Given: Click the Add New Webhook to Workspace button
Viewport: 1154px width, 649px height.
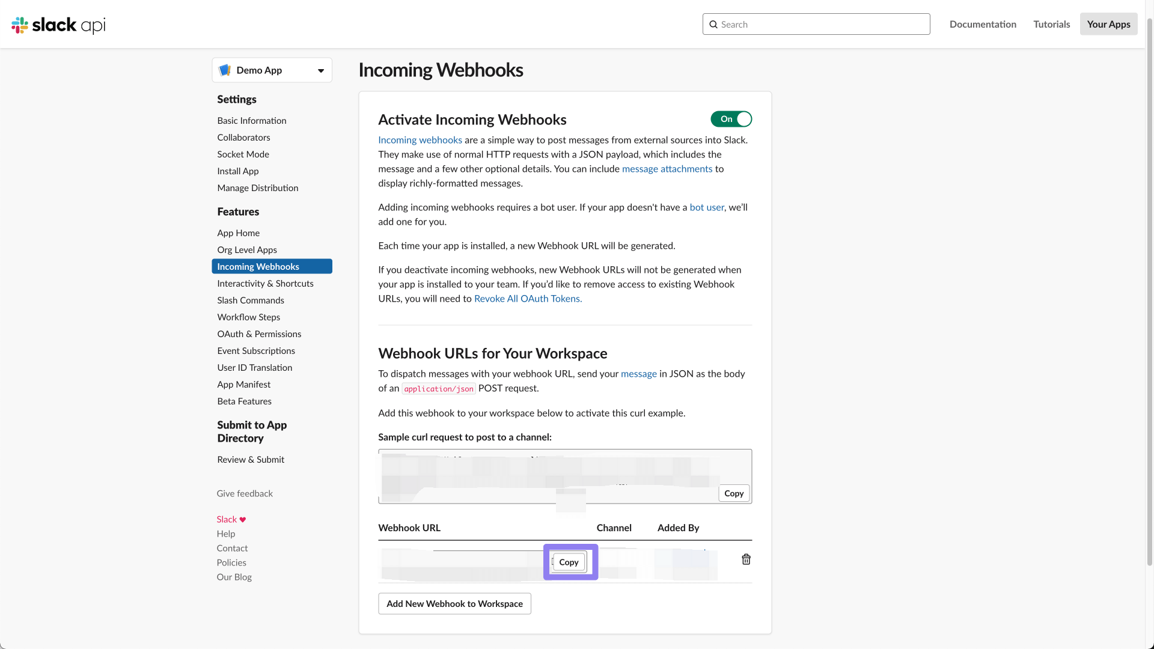Looking at the screenshot, I should point(455,603).
